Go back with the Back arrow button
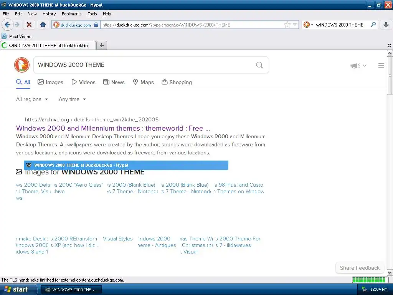This screenshot has width=393, height=295. [x=8, y=25]
